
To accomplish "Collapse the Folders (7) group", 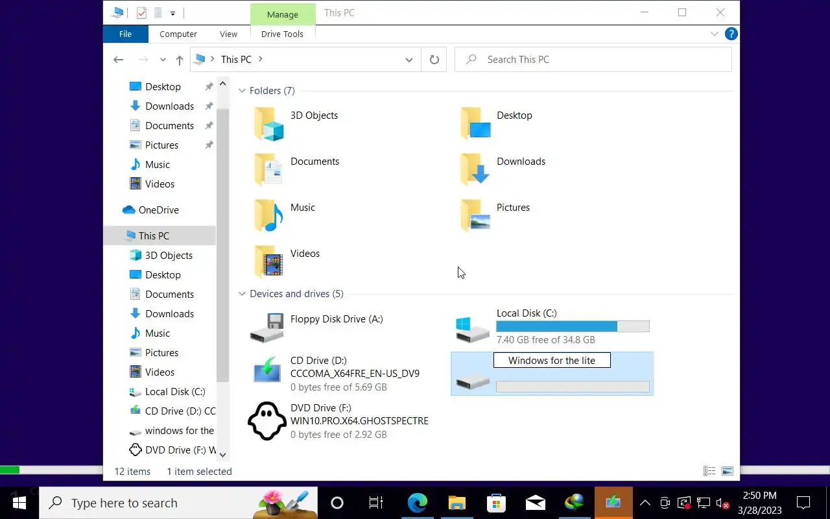I will (242, 91).
